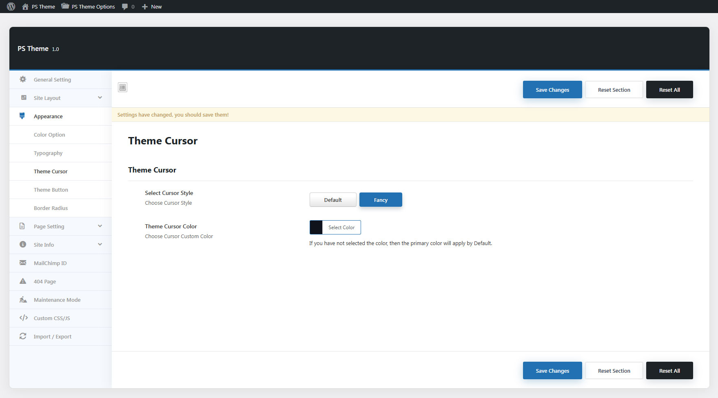Screen dimensions: 718x398
Task: Expand the Site Layout chevron
Action: pyautogui.click(x=100, y=98)
